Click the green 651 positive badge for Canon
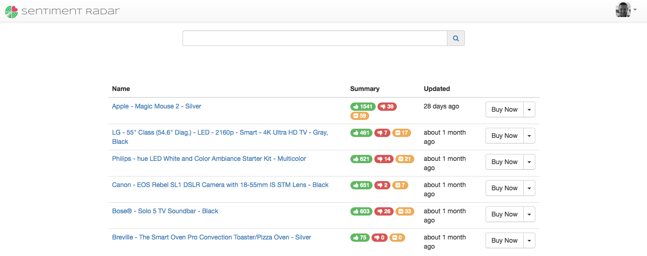 pos(361,185)
